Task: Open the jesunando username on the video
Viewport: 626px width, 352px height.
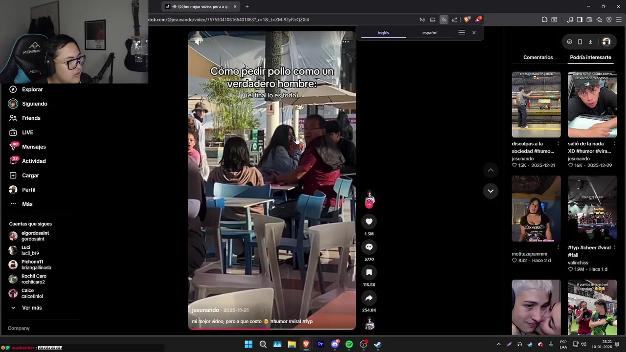Action: [x=205, y=310]
